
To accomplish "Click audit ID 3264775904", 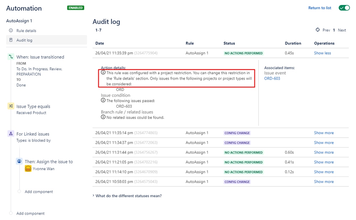I will coord(146,53).
